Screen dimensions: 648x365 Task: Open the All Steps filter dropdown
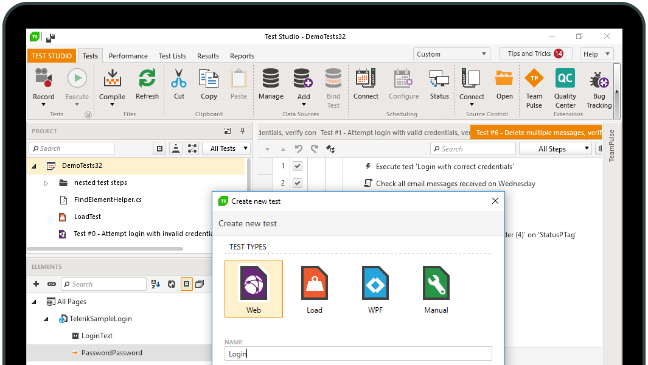point(556,149)
